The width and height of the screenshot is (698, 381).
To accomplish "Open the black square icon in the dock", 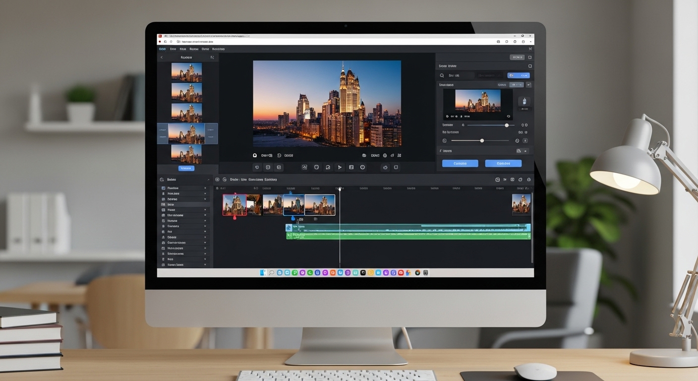I will (363, 273).
